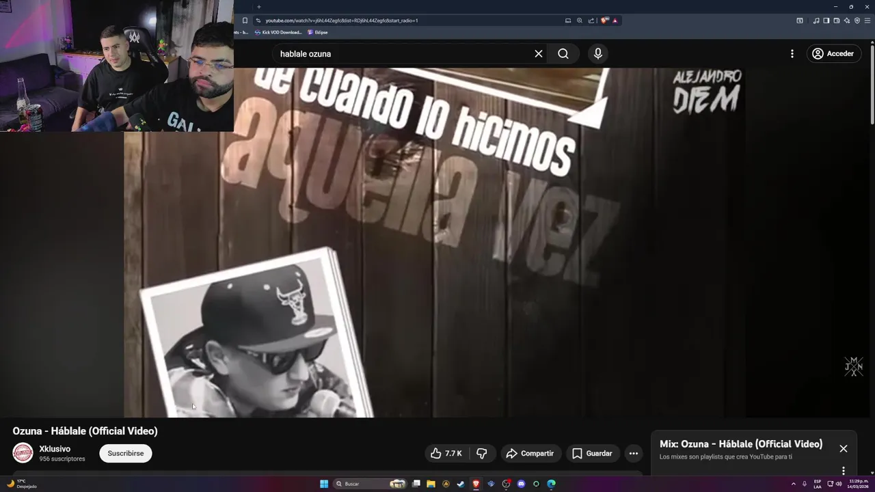Open the Mix panel three-dot options
The width and height of the screenshot is (875, 492).
click(x=844, y=471)
